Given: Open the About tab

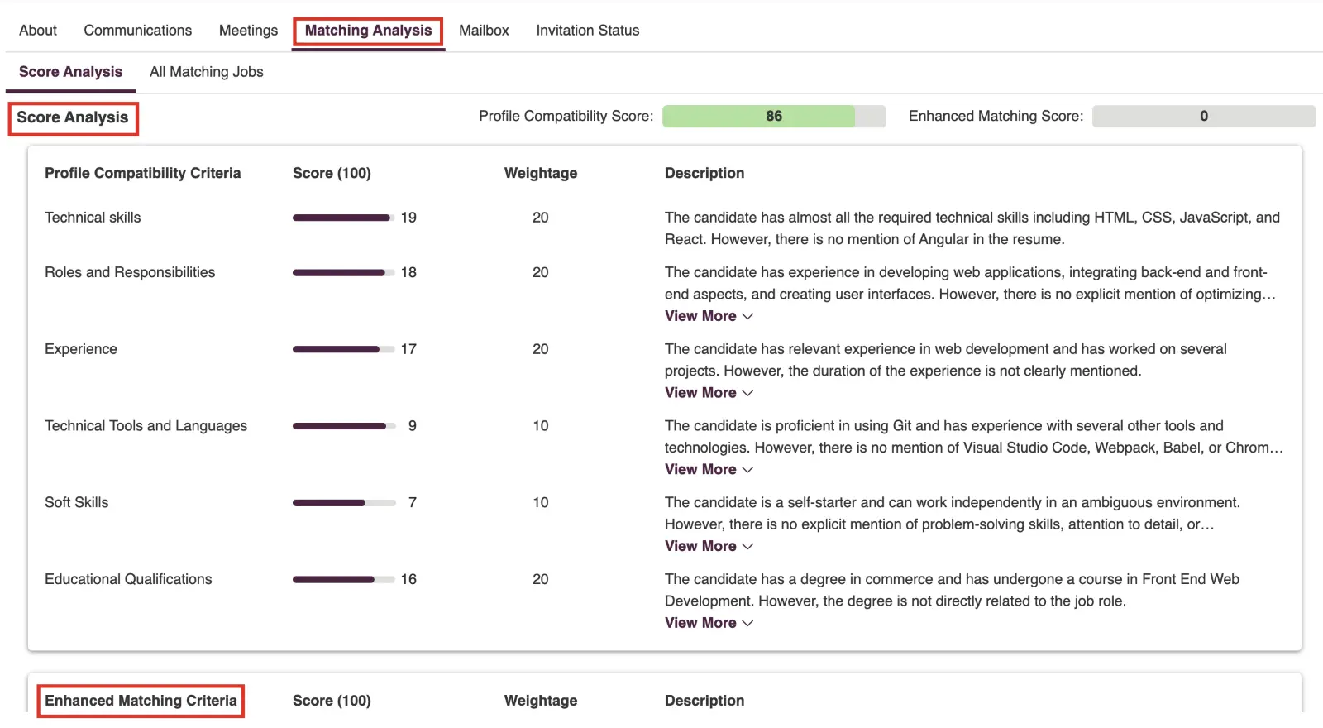Looking at the screenshot, I should point(38,31).
